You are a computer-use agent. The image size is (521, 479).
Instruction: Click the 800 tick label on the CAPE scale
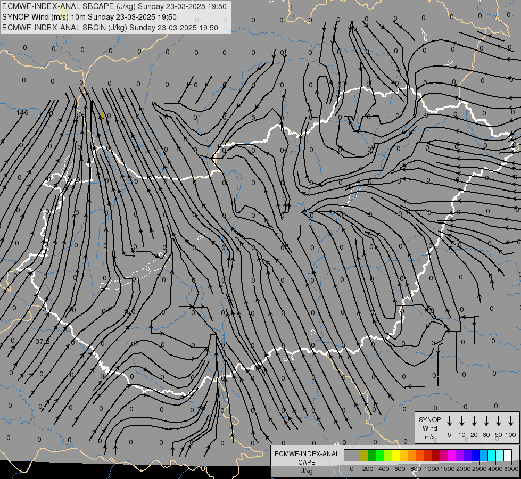416,469
